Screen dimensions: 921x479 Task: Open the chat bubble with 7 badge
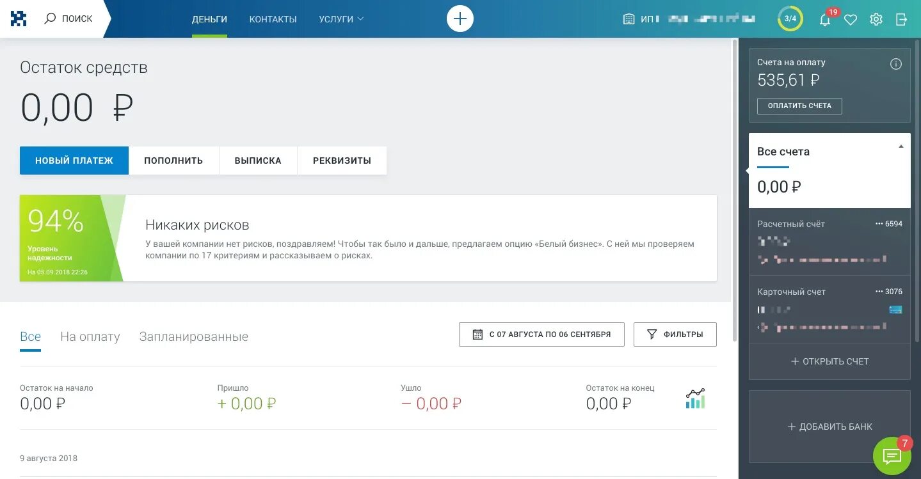click(x=892, y=455)
